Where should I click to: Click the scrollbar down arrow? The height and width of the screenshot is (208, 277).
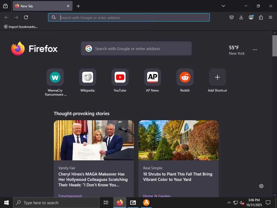(x=275, y=195)
